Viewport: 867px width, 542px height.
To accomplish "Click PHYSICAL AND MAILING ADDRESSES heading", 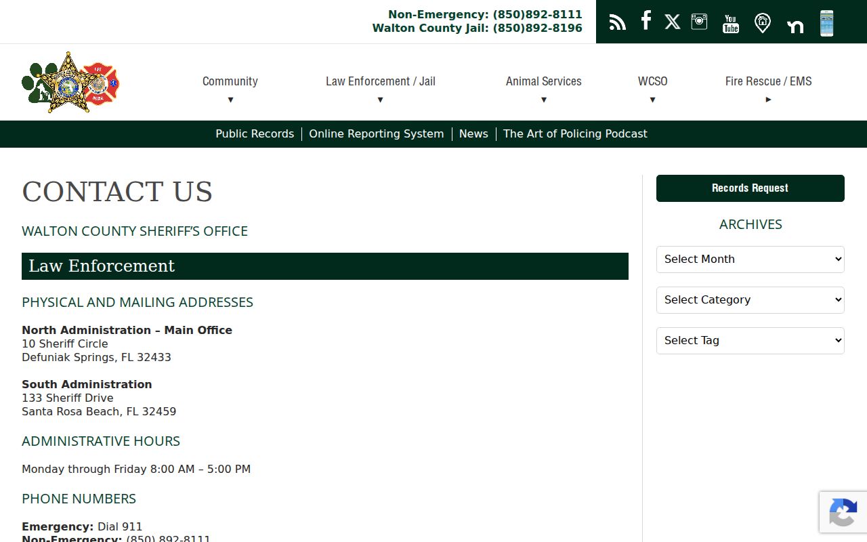I will point(138,302).
